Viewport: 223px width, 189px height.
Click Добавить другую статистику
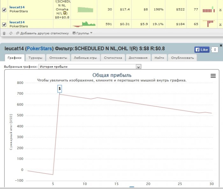click(42, 33)
